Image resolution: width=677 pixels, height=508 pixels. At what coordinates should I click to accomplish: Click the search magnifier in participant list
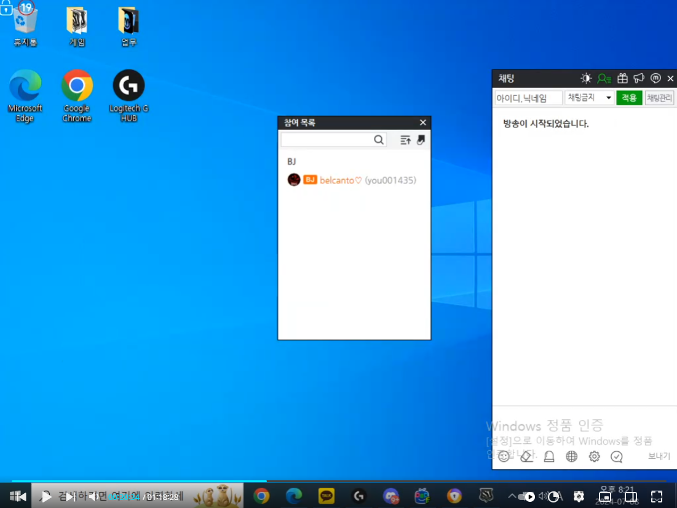pyautogui.click(x=379, y=140)
